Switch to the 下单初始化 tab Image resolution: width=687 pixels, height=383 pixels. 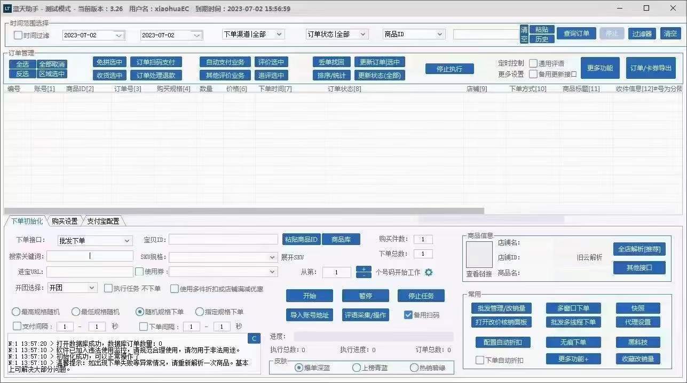pyautogui.click(x=27, y=221)
